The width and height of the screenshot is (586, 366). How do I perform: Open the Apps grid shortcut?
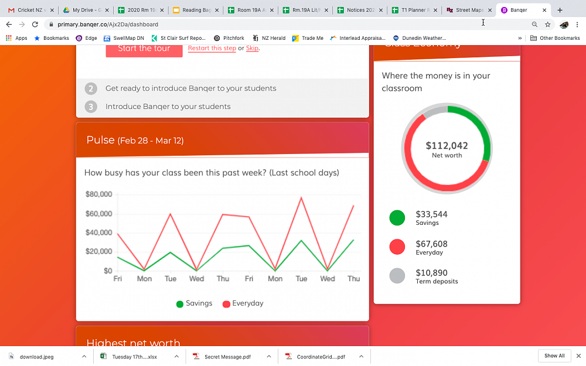(x=16, y=38)
